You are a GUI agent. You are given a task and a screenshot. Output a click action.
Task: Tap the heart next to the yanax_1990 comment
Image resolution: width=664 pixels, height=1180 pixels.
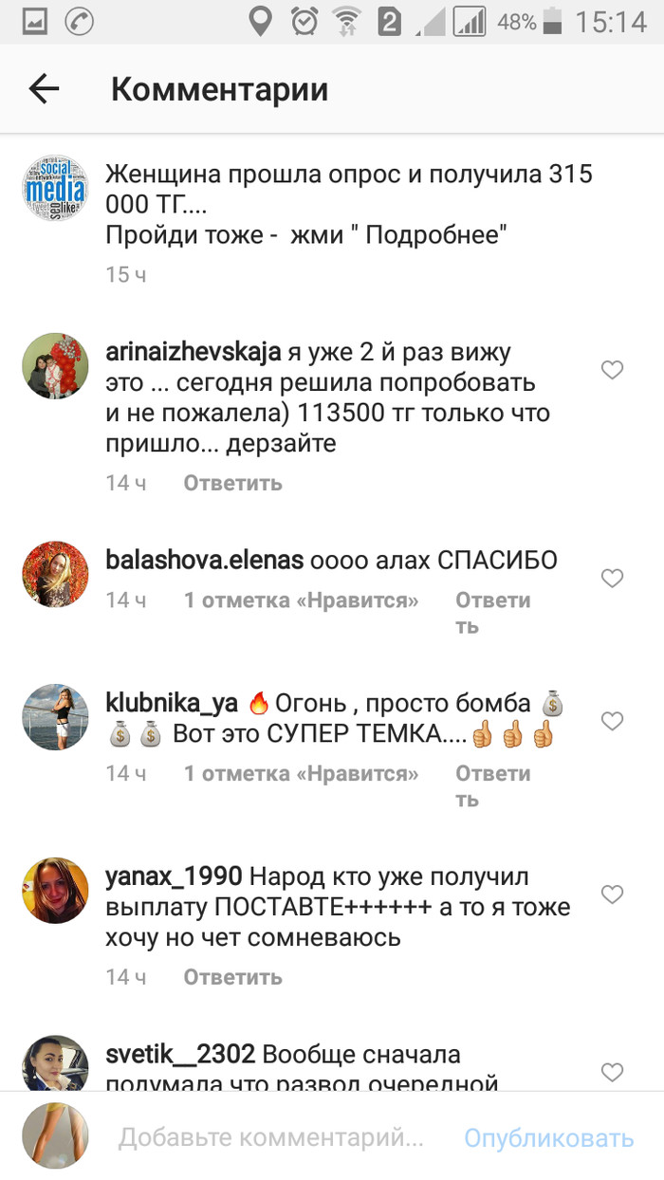(x=613, y=894)
